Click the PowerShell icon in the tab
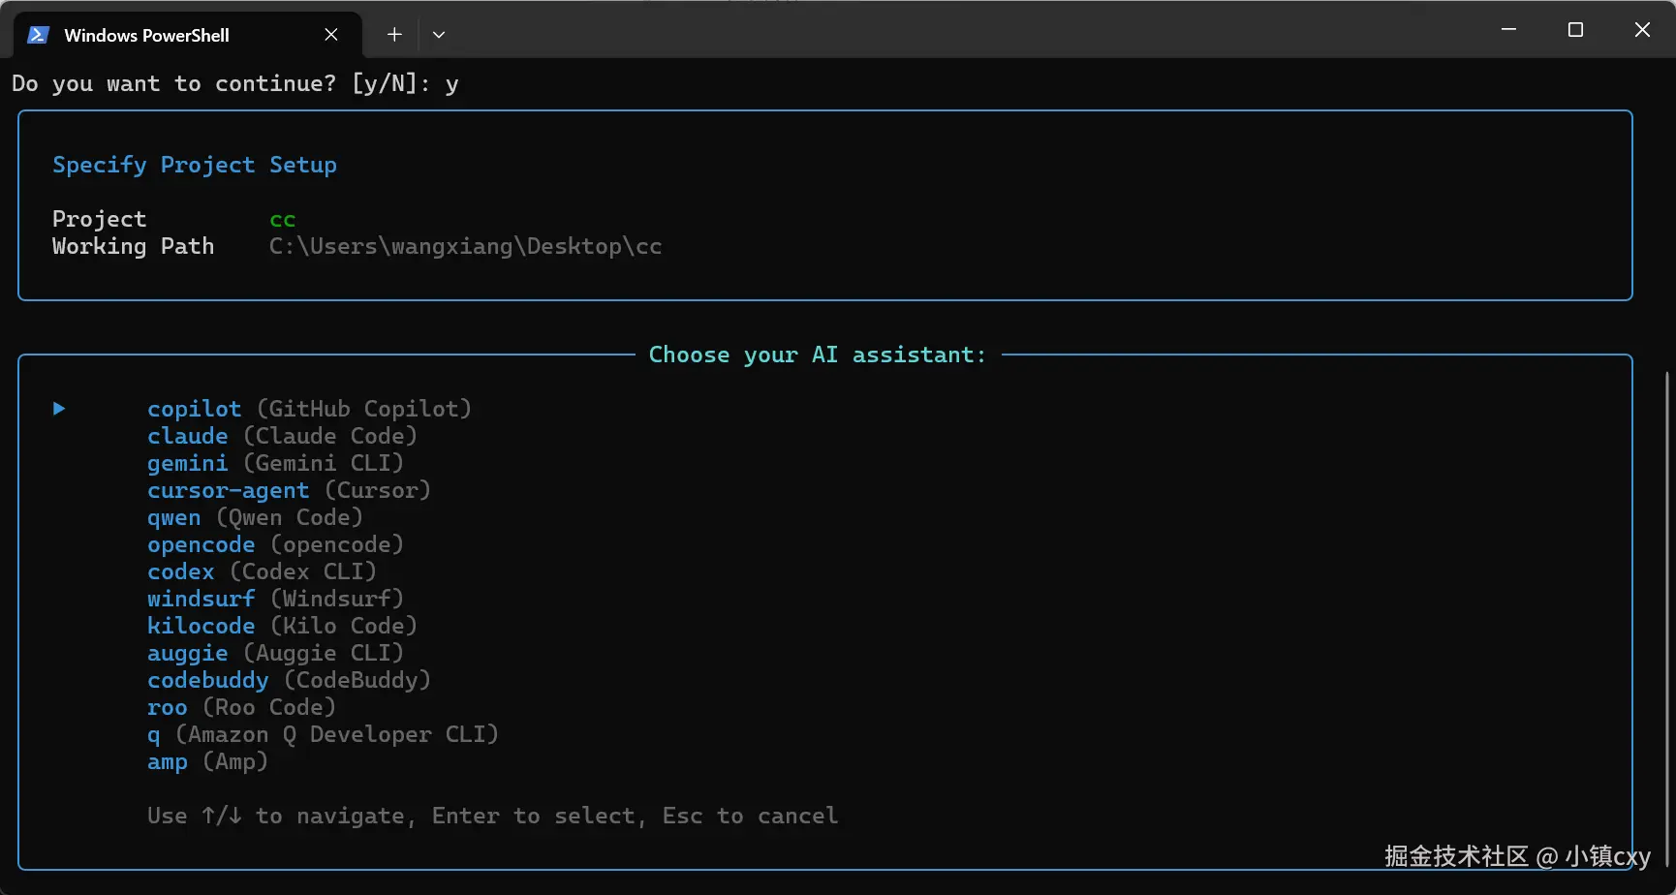1676x895 pixels. 38,35
